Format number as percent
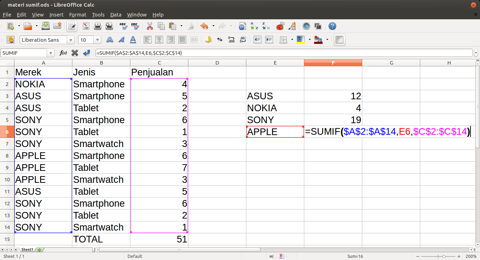This screenshot has width=480, height=260. pyautogui.click(x=220, y=40)
